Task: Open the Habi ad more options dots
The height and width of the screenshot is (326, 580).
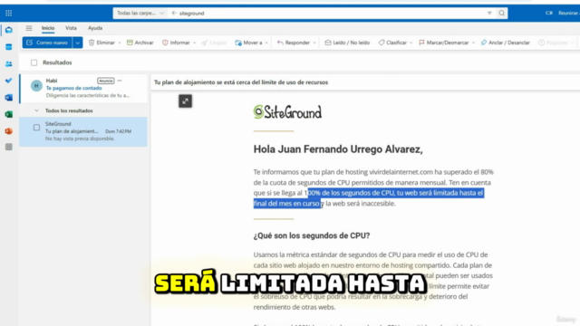Action: 120,81
